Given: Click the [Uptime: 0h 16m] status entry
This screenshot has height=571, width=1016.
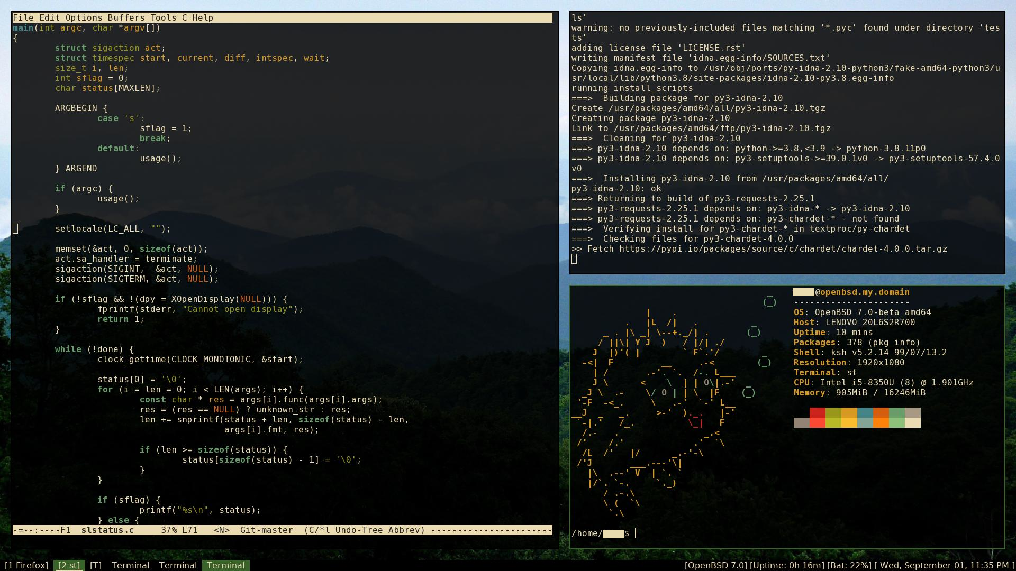Looking at the screenshot, I should pos(788,565).
